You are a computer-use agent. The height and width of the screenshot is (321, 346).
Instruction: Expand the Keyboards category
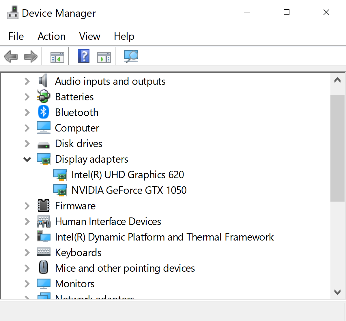tap(27, 253)
